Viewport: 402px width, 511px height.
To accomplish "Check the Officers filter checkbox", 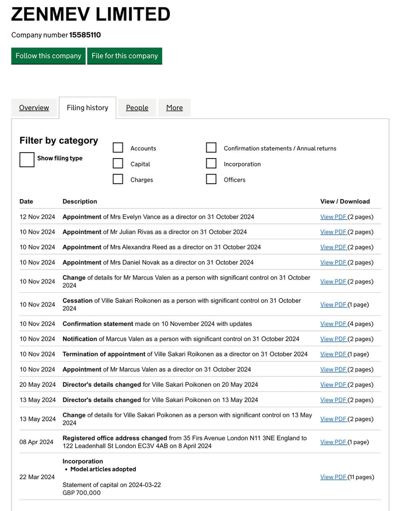I will [x=211, y=179].
